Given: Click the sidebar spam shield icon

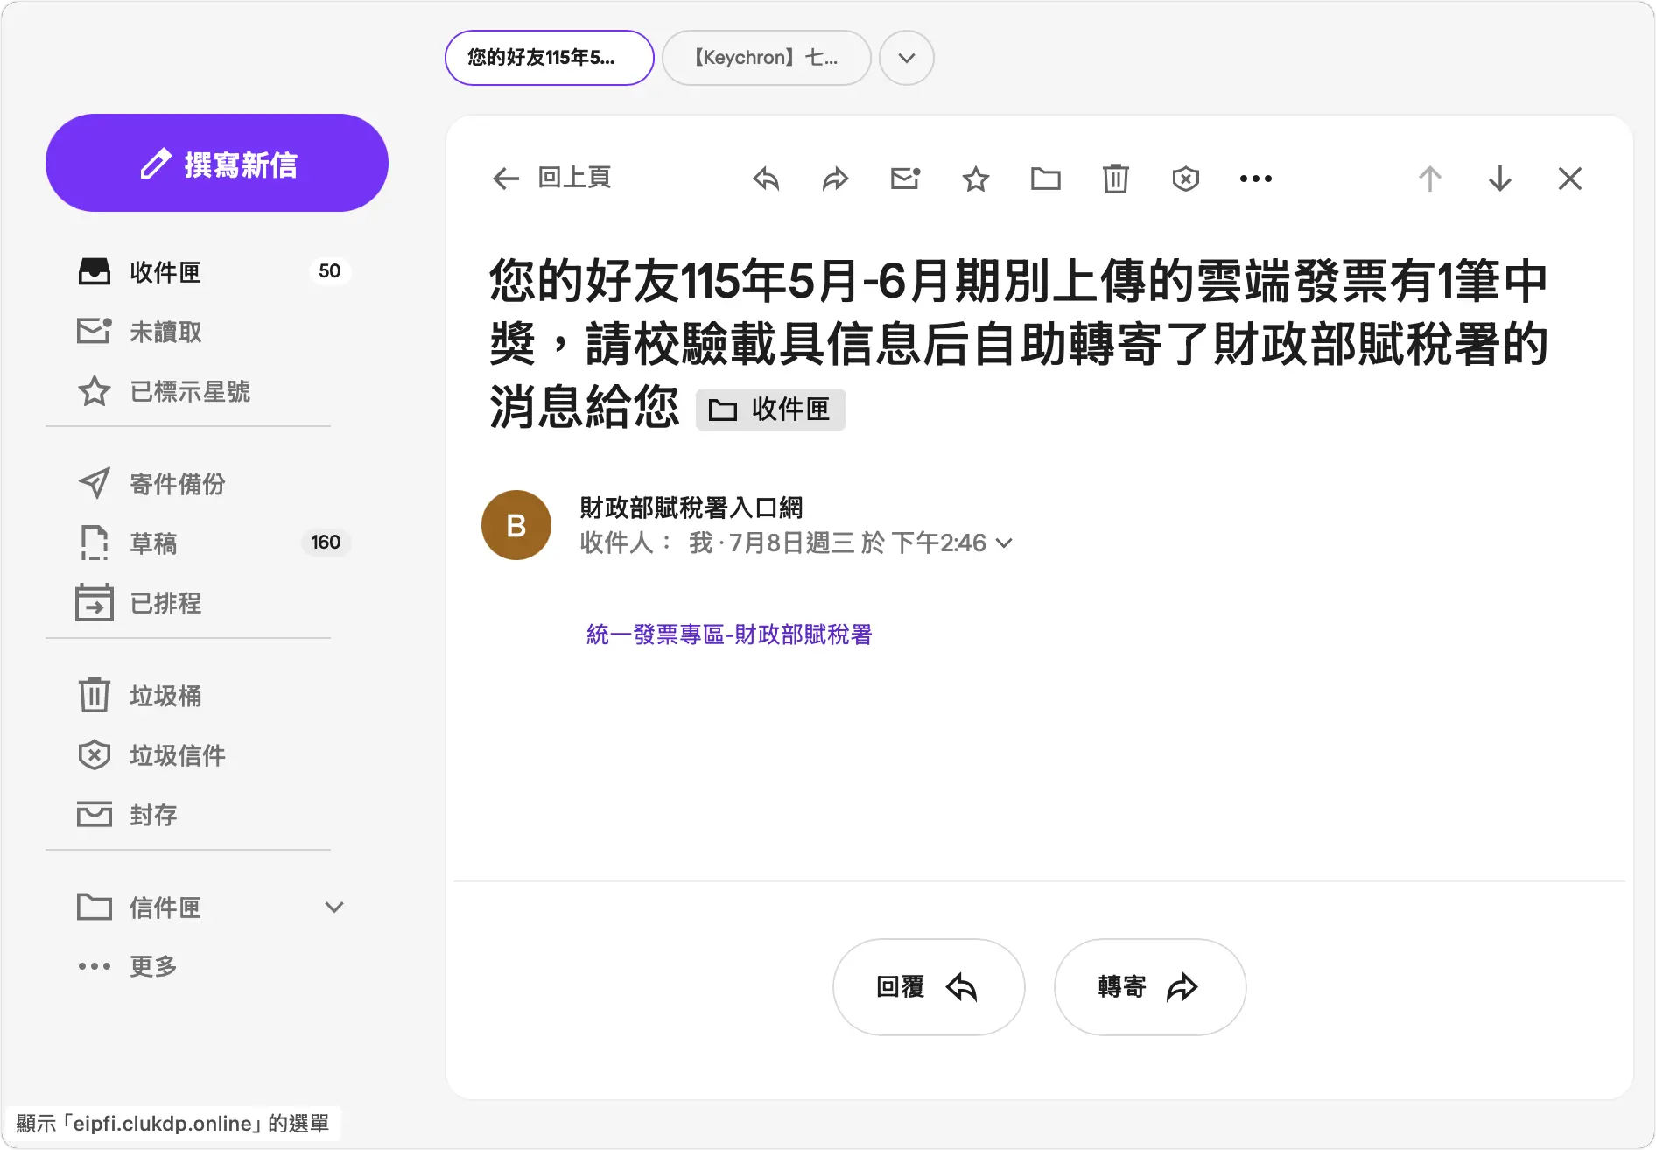Looking at the screenshot, I should tap(95, 754).
